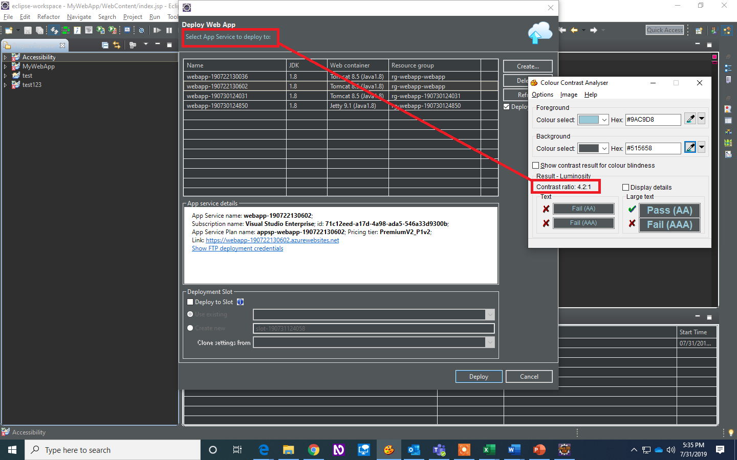Open the Show FTP deployment credentials link
The height and width of the screenshot is (460, 737).
pos(237,248)
